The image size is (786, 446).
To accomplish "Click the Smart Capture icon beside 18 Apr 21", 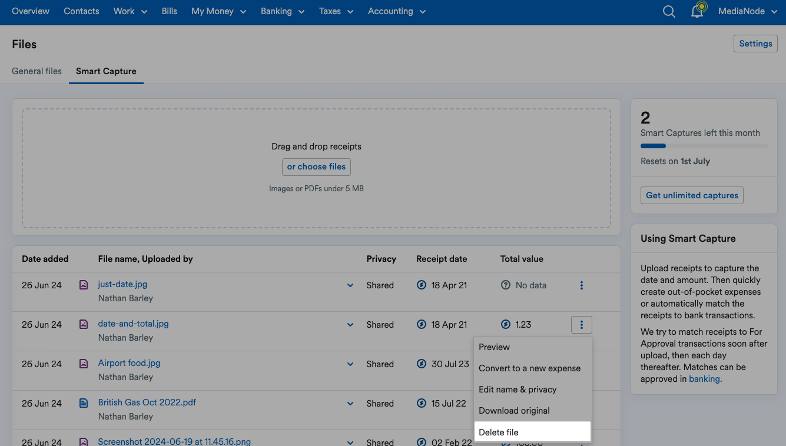I will [x=421, y=285].
